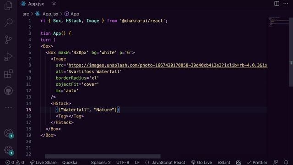
Task: Open the feedback icon in status bar
Action: tap(276, 162)
